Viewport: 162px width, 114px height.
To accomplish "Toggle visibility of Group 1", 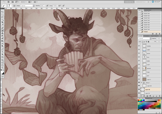I will click(x=139, y=83).
